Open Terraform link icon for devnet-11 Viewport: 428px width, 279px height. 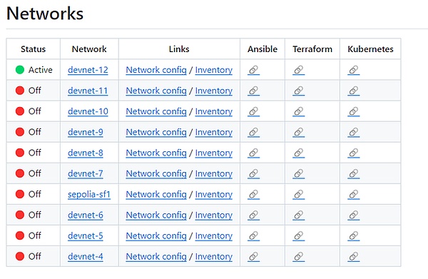299,91
